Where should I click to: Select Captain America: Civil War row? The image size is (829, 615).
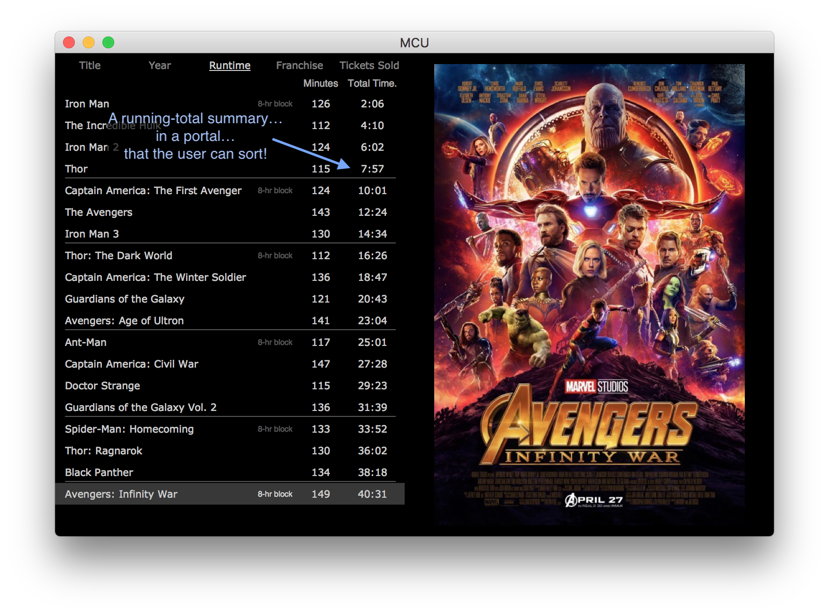131,364
